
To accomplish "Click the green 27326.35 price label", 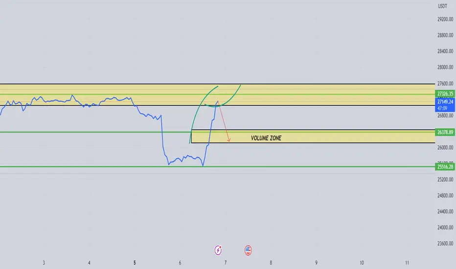I will (445, 93).
